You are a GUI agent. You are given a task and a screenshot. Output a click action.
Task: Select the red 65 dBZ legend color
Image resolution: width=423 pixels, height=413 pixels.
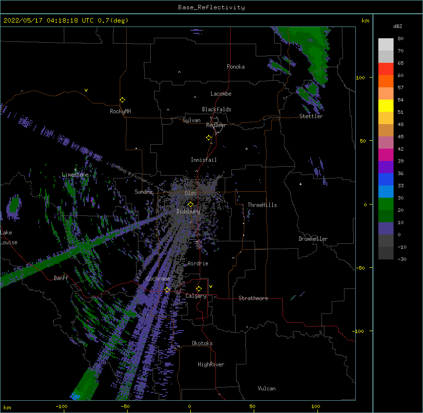tap(386, 69)
